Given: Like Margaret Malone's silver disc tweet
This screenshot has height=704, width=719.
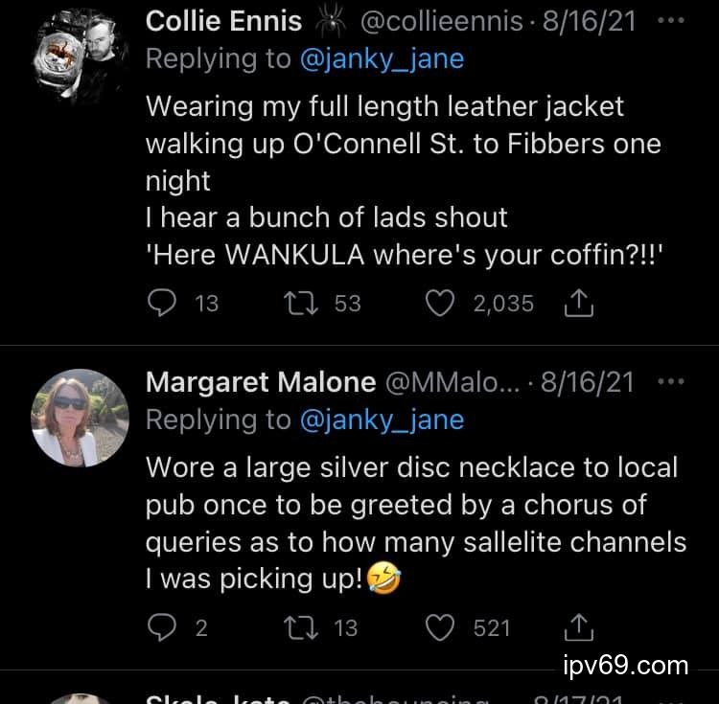Looking at the screenshot, I should (x=439, y=627).
